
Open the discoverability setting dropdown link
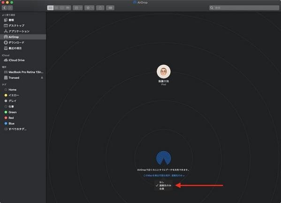pyautogui.click(x=164, y=175)
